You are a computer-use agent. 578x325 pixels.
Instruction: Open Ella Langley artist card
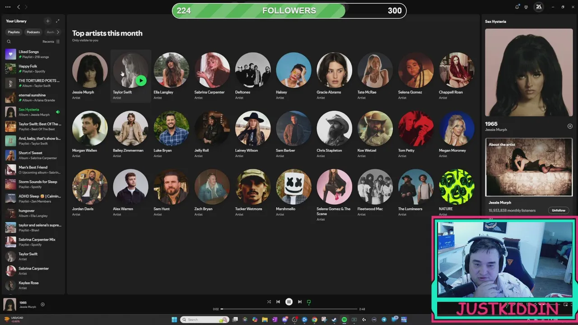(x=171, y=76)
